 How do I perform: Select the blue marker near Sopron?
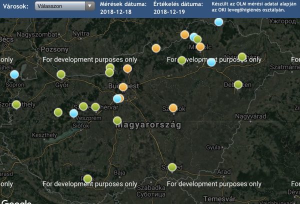[14, 74]
